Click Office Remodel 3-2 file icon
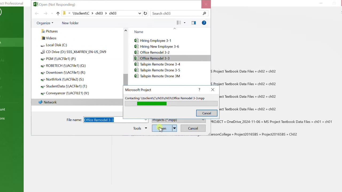The width and height of the screenshot is (342, 192). tap(137, 52)
